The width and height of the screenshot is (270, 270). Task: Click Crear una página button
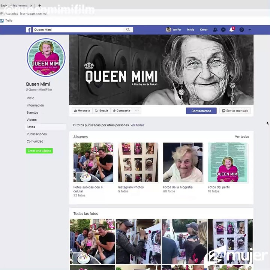(39, 151)
